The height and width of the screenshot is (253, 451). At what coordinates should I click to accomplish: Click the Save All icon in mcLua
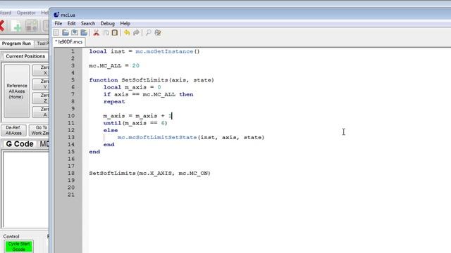pos(84,33)
